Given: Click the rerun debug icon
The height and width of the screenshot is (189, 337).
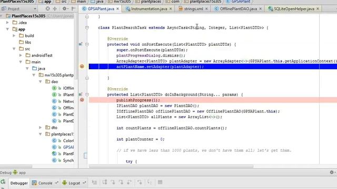Looking at the screenshot, I should (x=3, y=182).
